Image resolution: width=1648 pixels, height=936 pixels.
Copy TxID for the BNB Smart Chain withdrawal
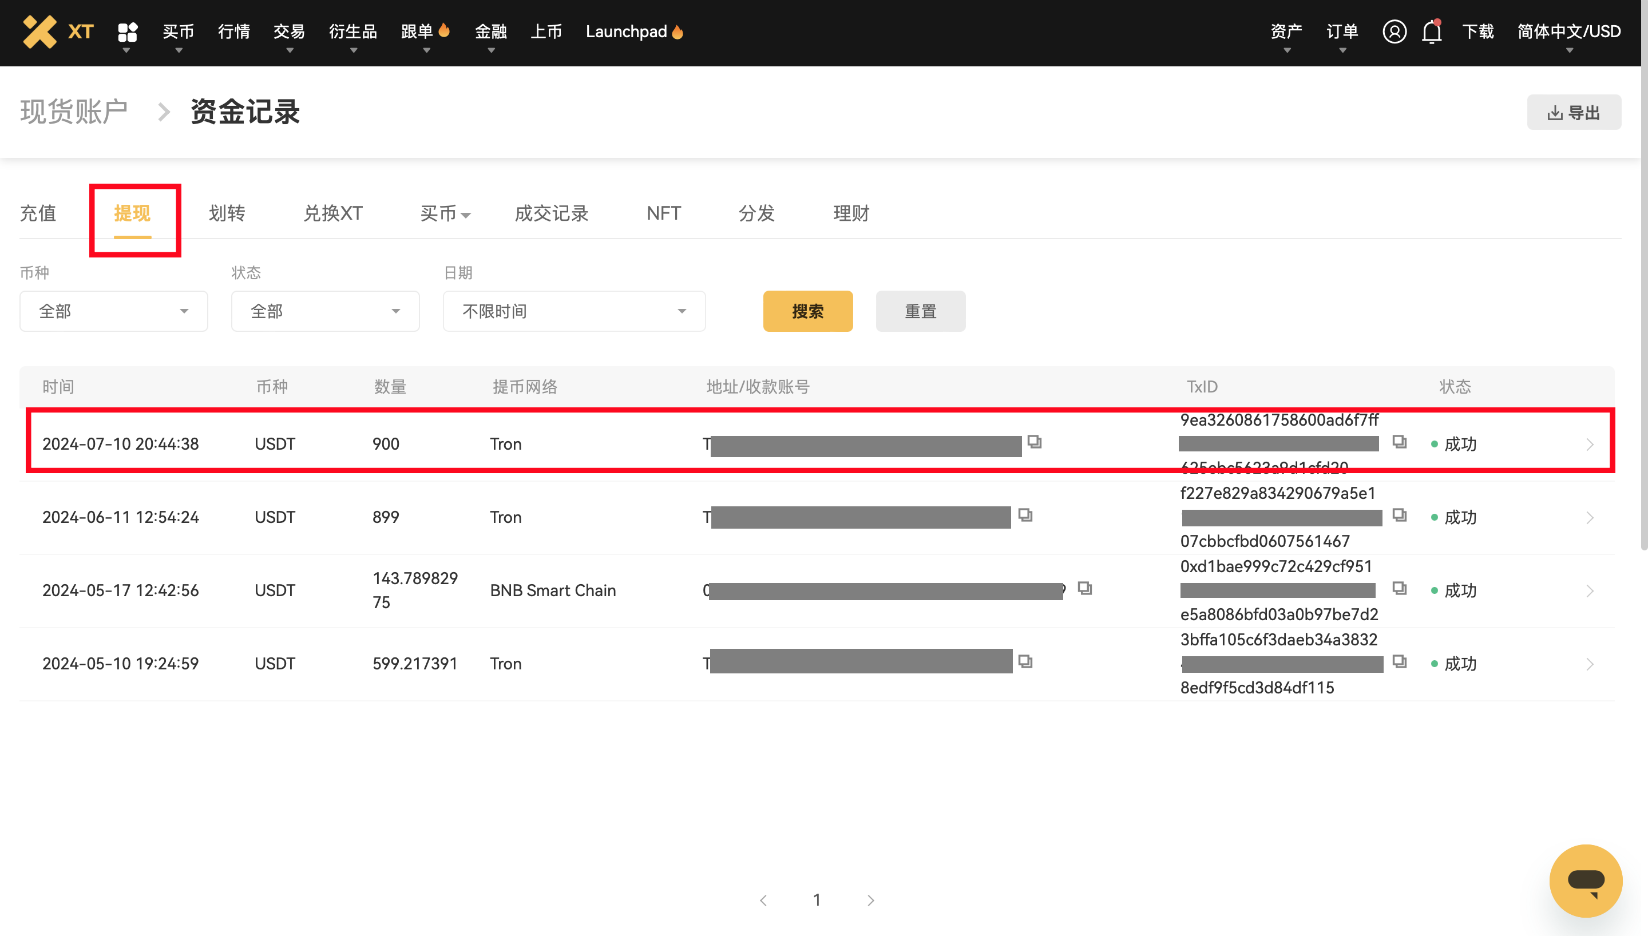[1399, 588]
